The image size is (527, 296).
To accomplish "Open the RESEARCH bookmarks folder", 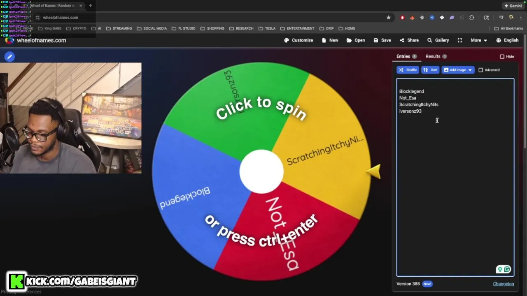I will pyautogui.click(x=241, y=28).
